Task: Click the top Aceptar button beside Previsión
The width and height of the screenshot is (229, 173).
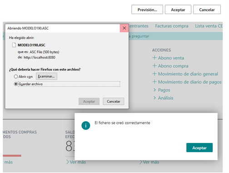Action: [x=178, y=10]
